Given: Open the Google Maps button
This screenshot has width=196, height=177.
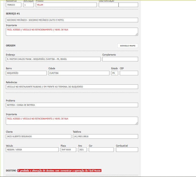Looking at the screenshot, I should coord(128,46).
